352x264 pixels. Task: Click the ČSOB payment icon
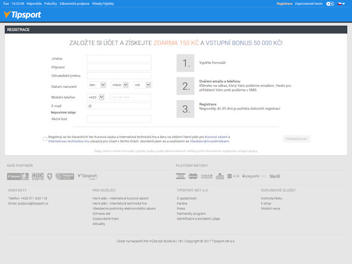tap(220, 176)
